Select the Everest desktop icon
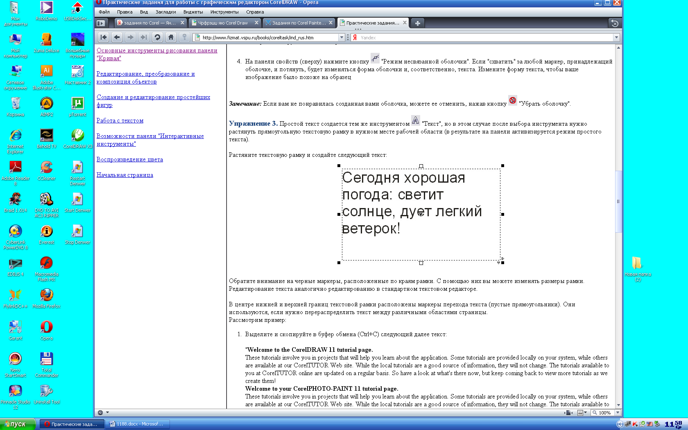 click(46, 234)
